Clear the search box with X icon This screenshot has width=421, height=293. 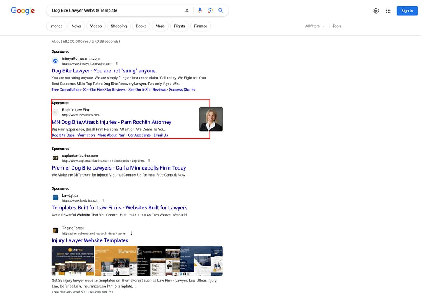[187, 10]
